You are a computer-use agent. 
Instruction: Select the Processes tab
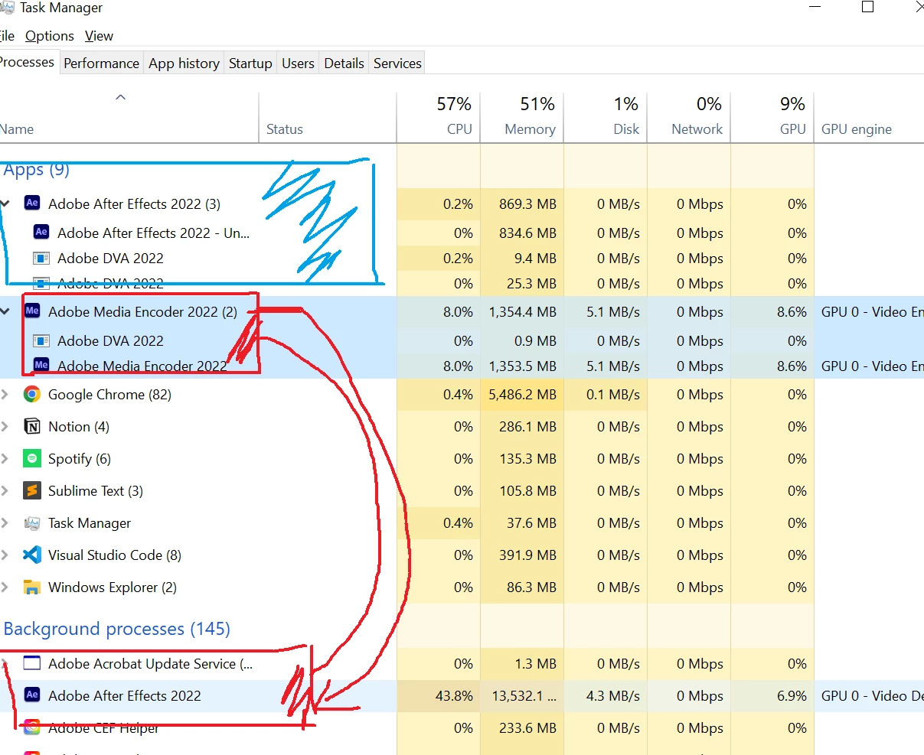[x=28, y=62]
